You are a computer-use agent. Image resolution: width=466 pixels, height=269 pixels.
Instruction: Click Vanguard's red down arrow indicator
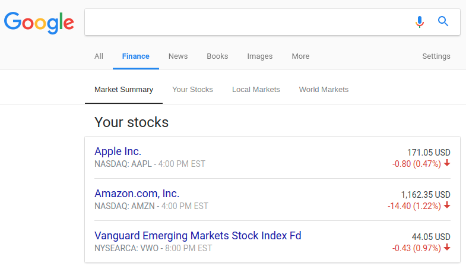point(447,247)
